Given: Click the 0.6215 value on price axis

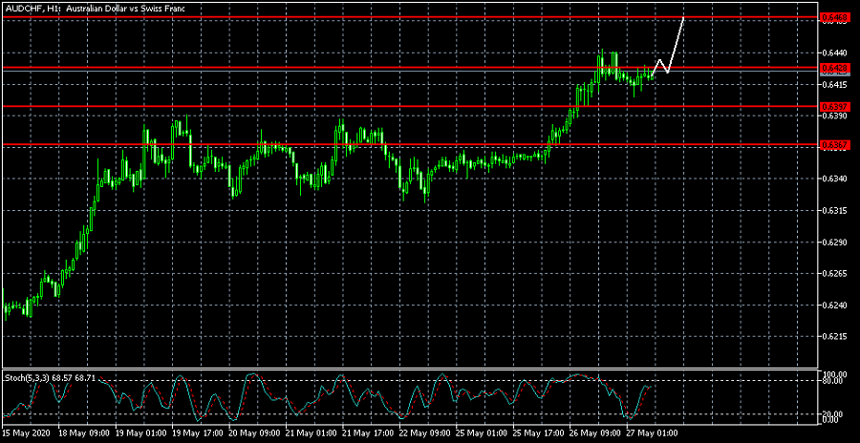Looking at the screenshot, I should pyautogui.click(x=835, y=336).
